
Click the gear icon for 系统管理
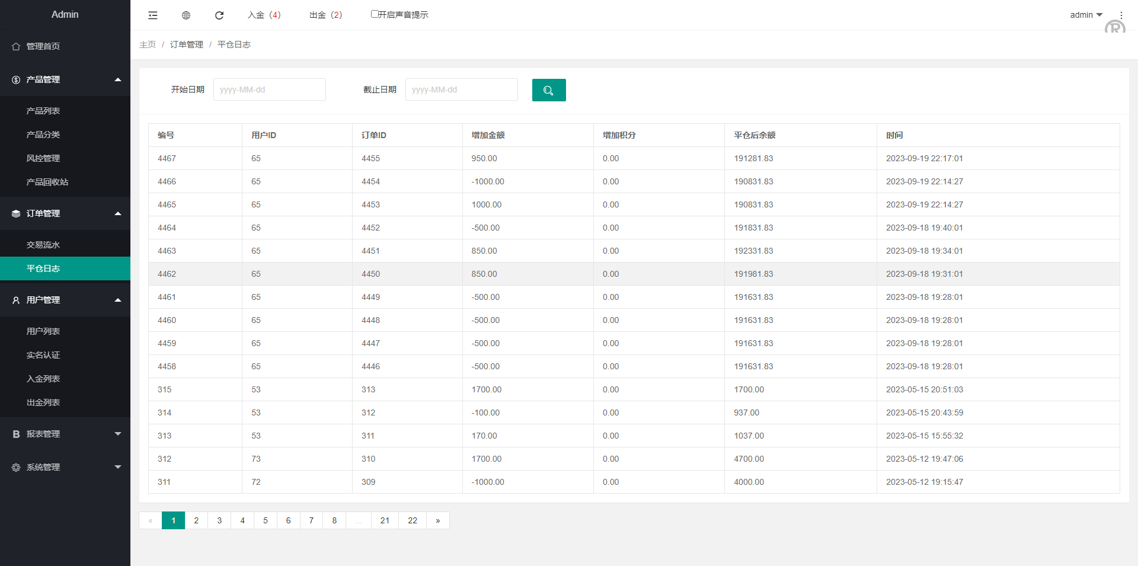click(x=16, y=468)
